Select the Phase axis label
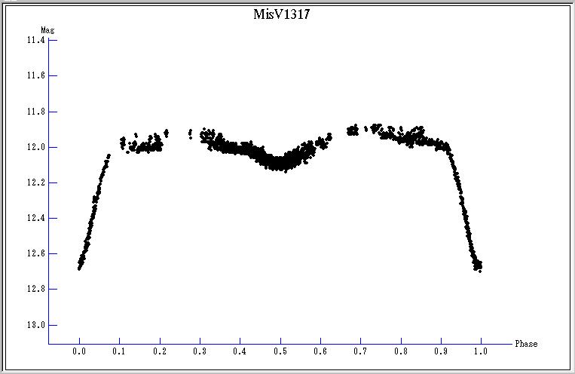Viewport: 575px width, 374px height. tap(526, 344)
